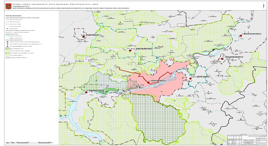Click the г. Железногорск text label
The height and width of the screenshot is (146, 268).
tap(252, 34)
